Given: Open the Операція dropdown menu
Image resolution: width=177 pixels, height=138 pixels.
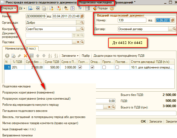Looking at the screenshot, I should click(x=9, y=8).
